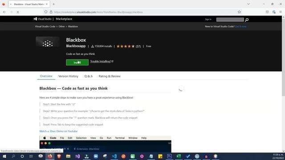
Task: Click the Marketplace search magnifier icon
Action: pos(247,20)
